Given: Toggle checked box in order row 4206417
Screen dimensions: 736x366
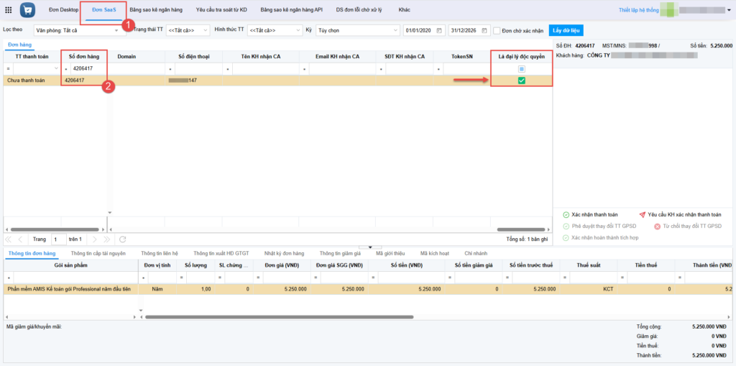Looking at the screenshot, I should click(522, 81).
